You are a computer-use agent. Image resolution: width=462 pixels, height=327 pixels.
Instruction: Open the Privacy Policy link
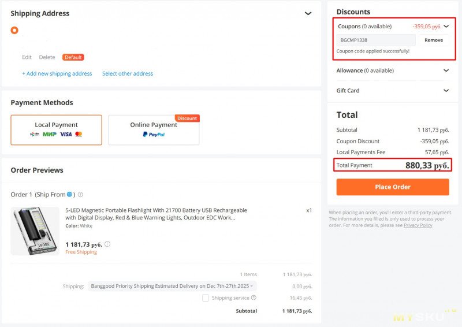(418, 225)
